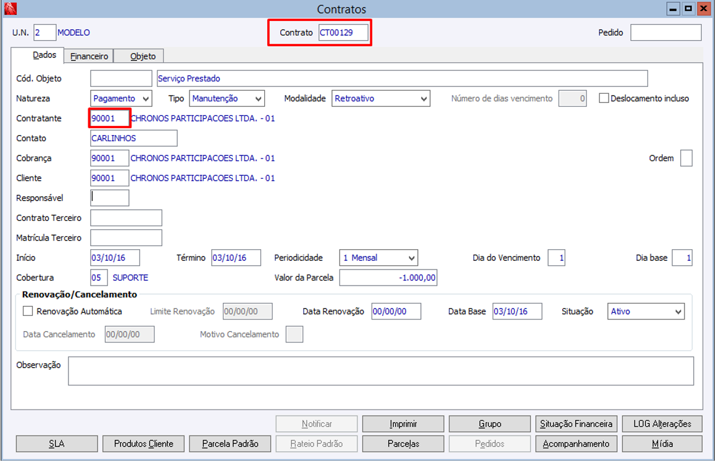Image resolution: width=716 pixels, height=462 pixels.
Task: Click the Dia do Vencimento field
Action: (556, 257)
